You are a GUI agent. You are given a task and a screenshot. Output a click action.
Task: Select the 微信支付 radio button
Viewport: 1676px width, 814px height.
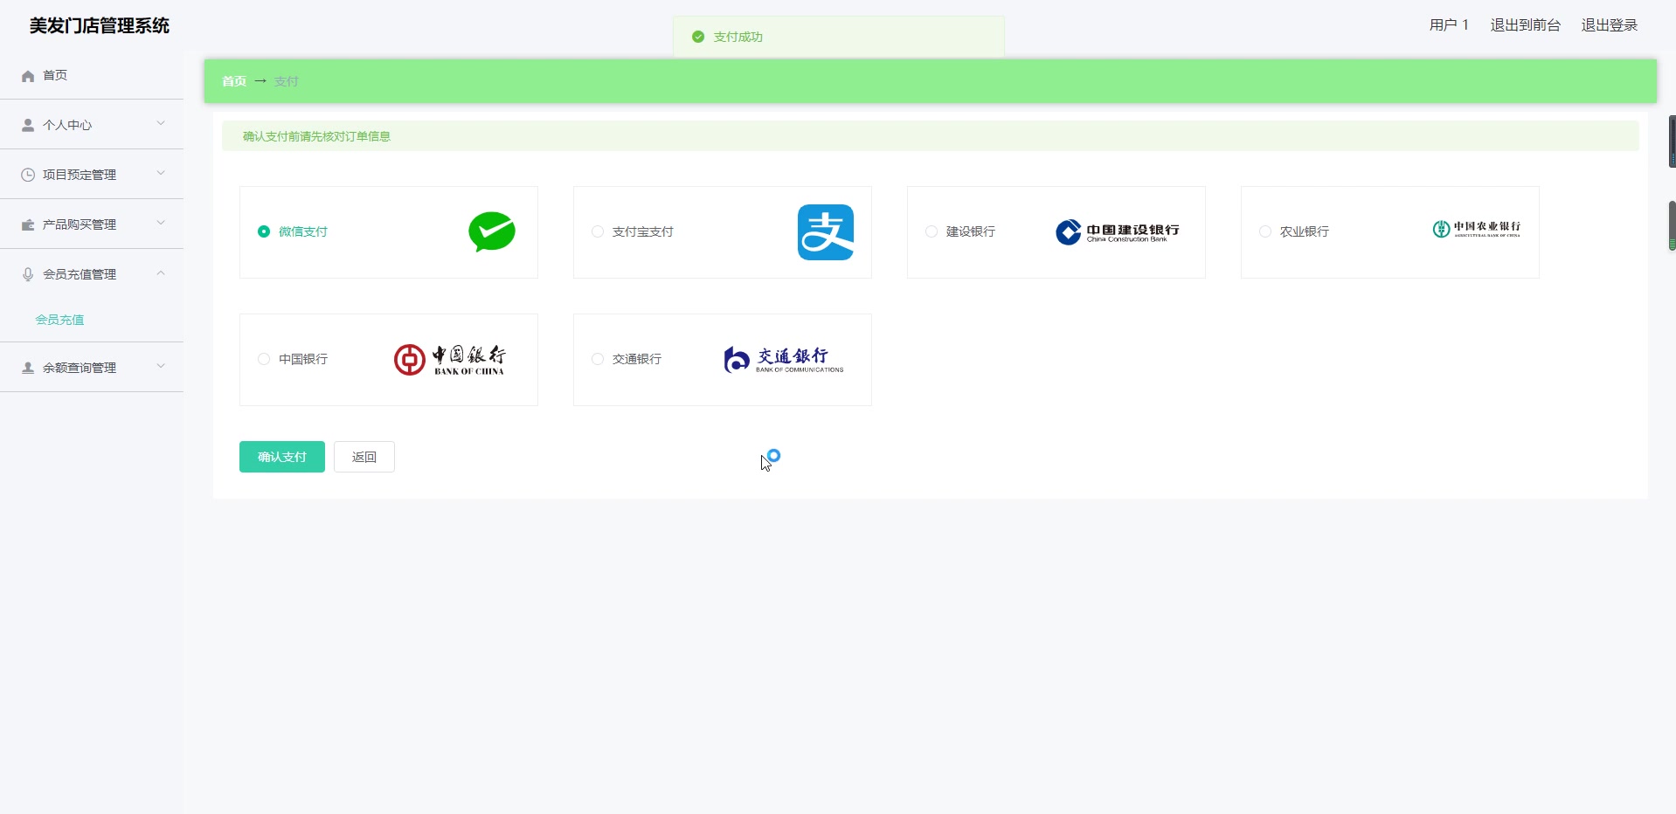click(264, 231)
